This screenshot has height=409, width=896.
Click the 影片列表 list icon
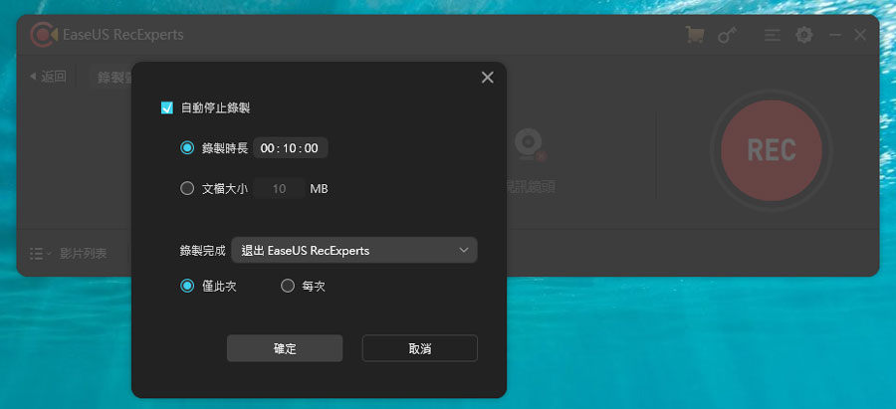tap(37, 254)
